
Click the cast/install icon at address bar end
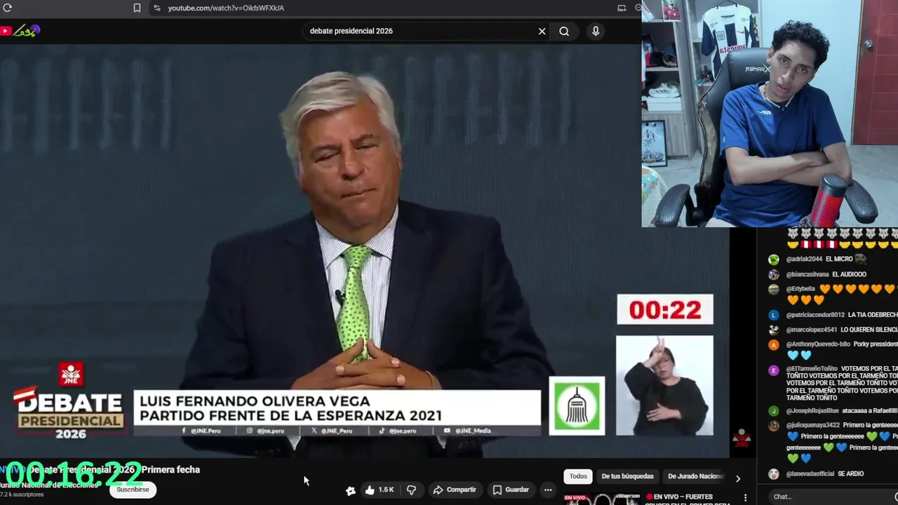pos(622,8)
